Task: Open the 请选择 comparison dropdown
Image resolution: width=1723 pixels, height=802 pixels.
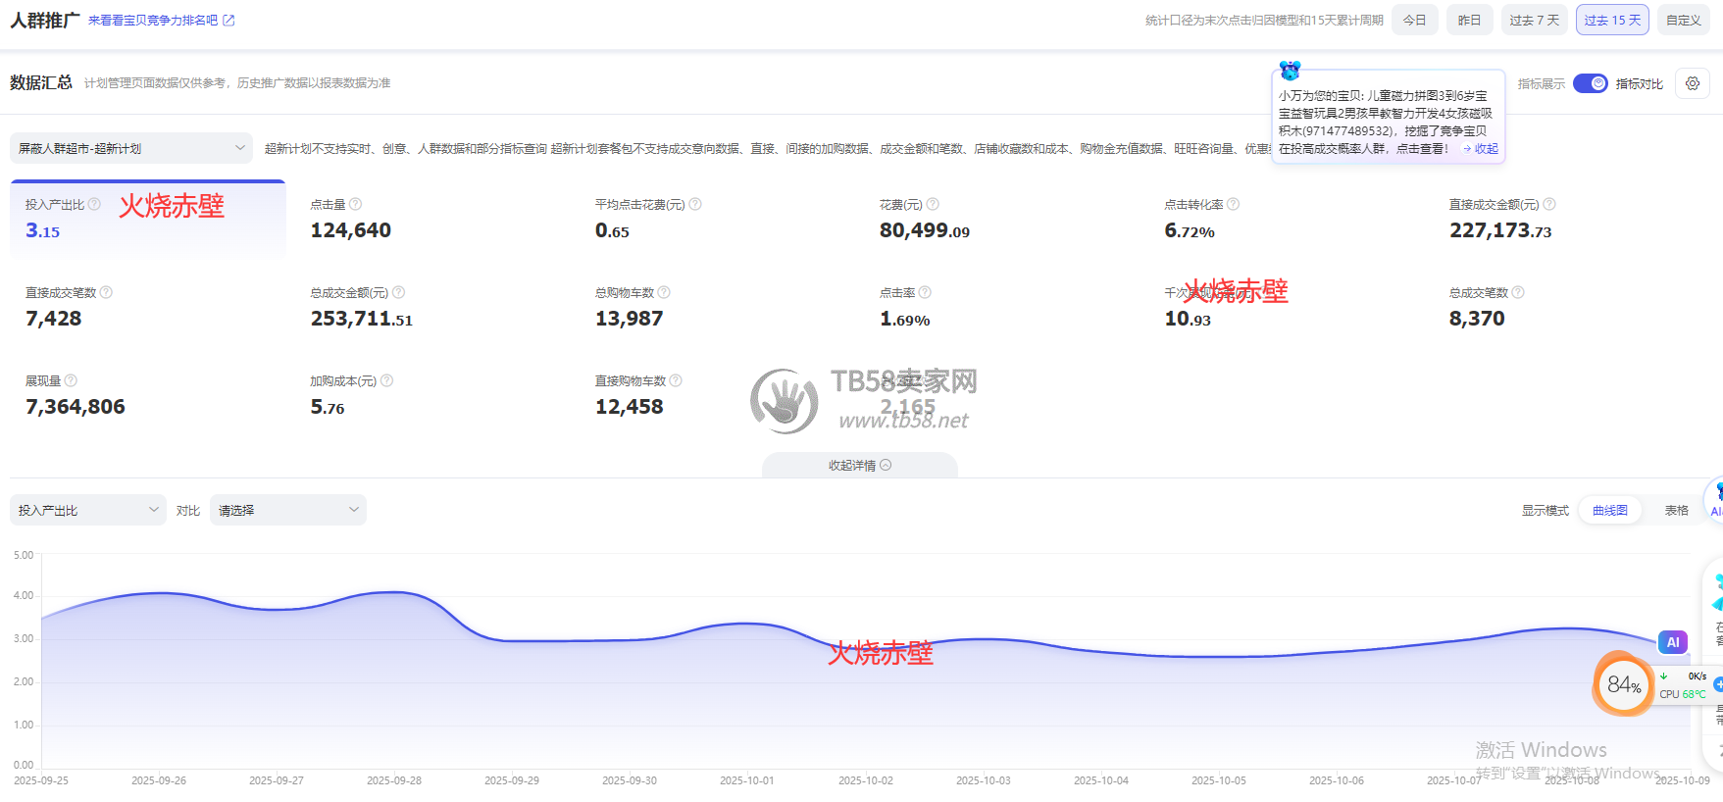Action: pyautogui.click(x=287, y=511)
